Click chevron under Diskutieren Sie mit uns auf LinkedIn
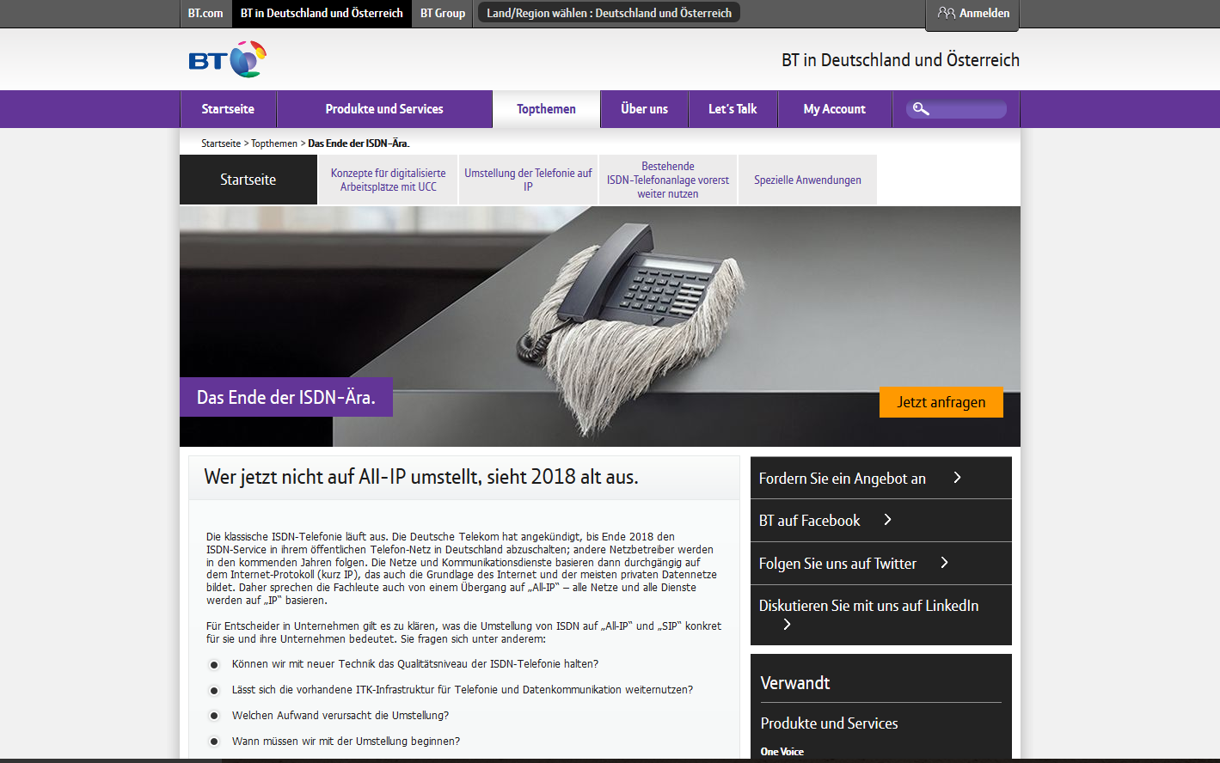Viewport: 1220px width, 763px height. pyautogui.click(x=787, y=625)
